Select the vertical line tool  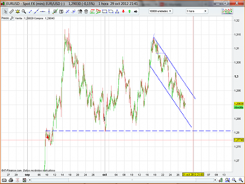pyautogui.click(x=49, y=11)
